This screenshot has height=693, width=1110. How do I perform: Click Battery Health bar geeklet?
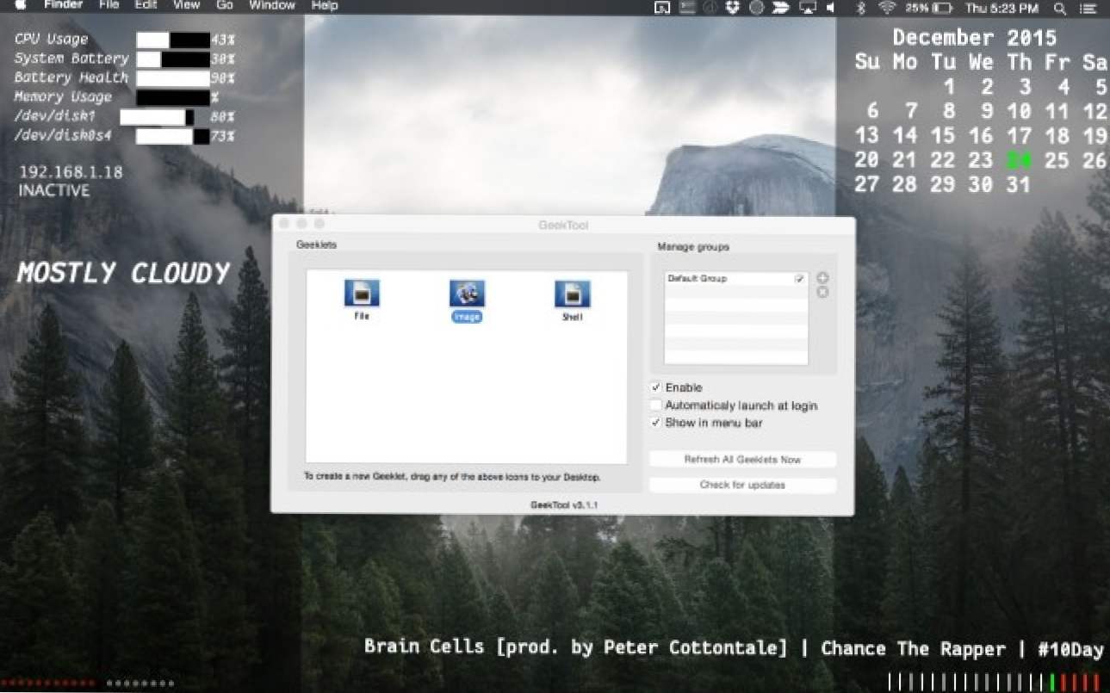click(x=173, y=77)
